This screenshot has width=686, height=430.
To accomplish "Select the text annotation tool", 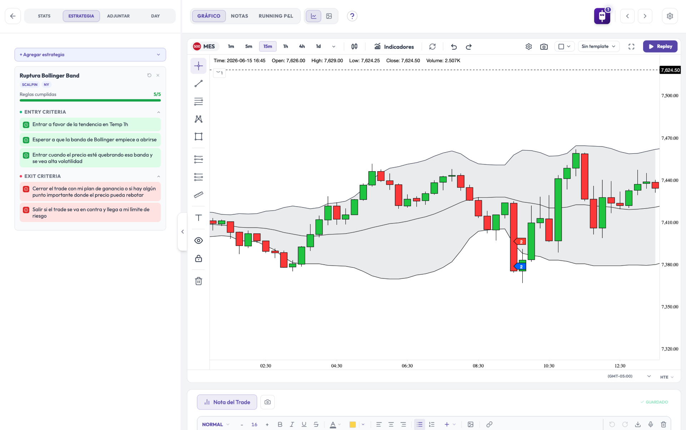I will (x=199, y=218).
